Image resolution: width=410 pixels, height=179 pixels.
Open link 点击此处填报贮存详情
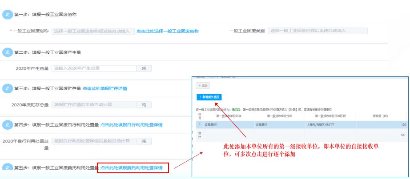point(104,89)
